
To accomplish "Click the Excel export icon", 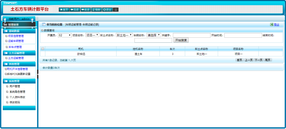I will [272, 25].
